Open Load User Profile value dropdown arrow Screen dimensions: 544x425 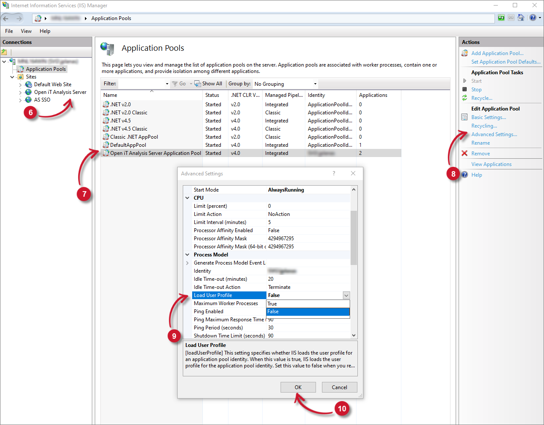346,295
